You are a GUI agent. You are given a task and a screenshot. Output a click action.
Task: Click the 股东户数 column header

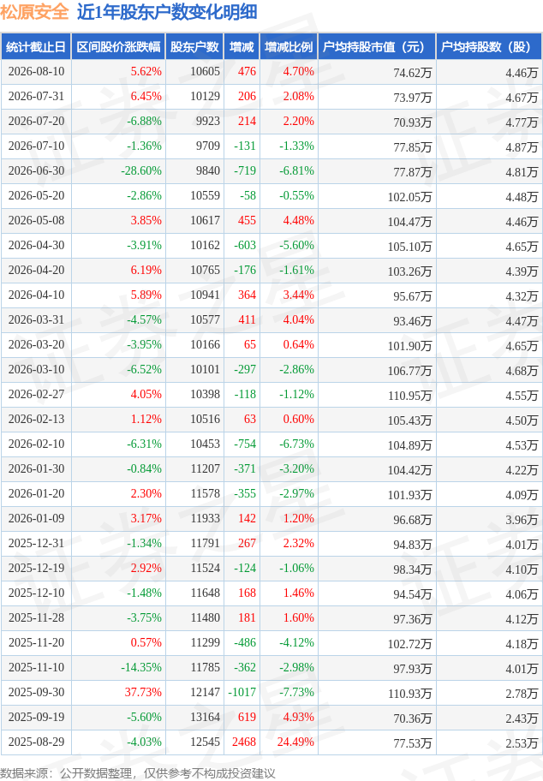(194, 47)
